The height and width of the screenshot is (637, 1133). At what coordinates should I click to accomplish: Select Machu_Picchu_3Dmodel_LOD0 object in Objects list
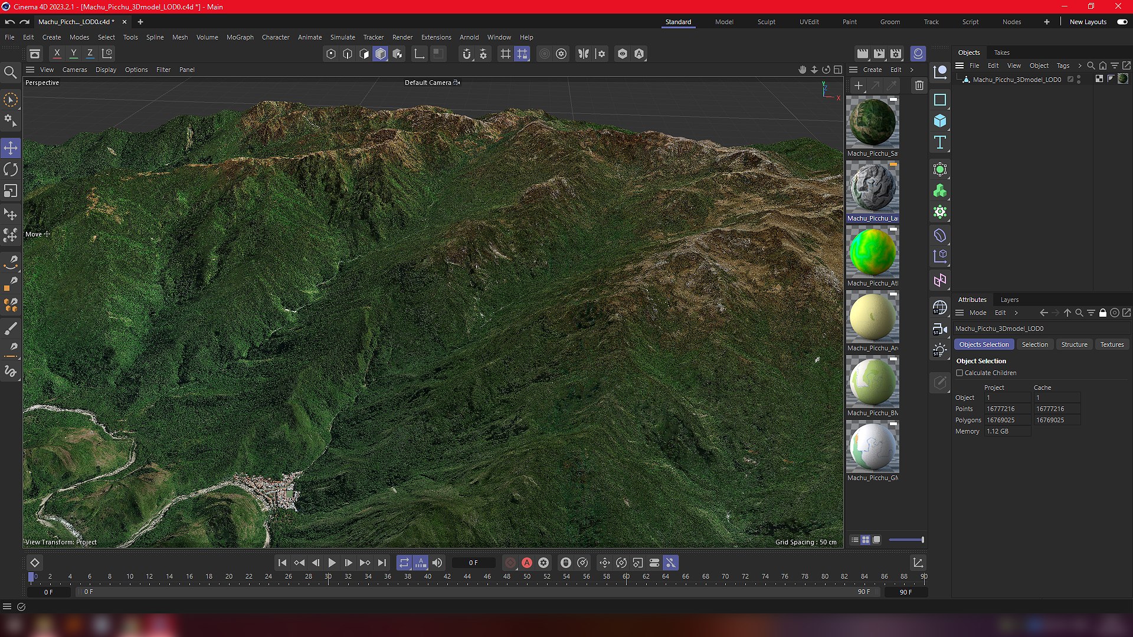pos(1017,80)
